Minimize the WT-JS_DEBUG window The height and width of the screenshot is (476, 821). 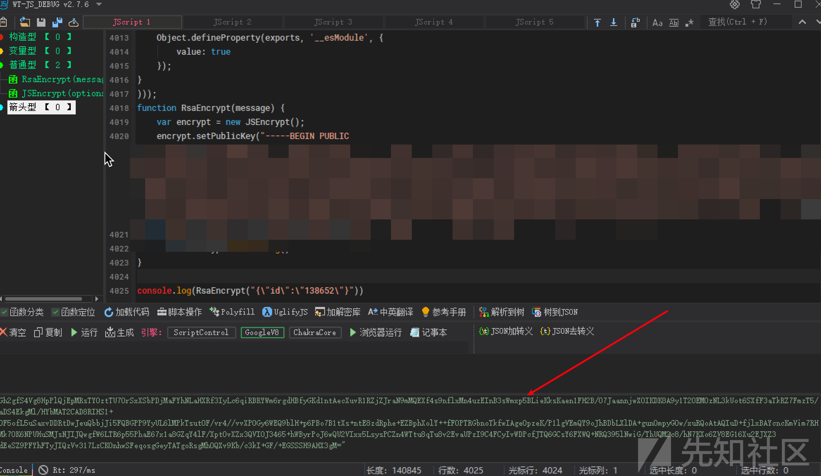(777, 4)
